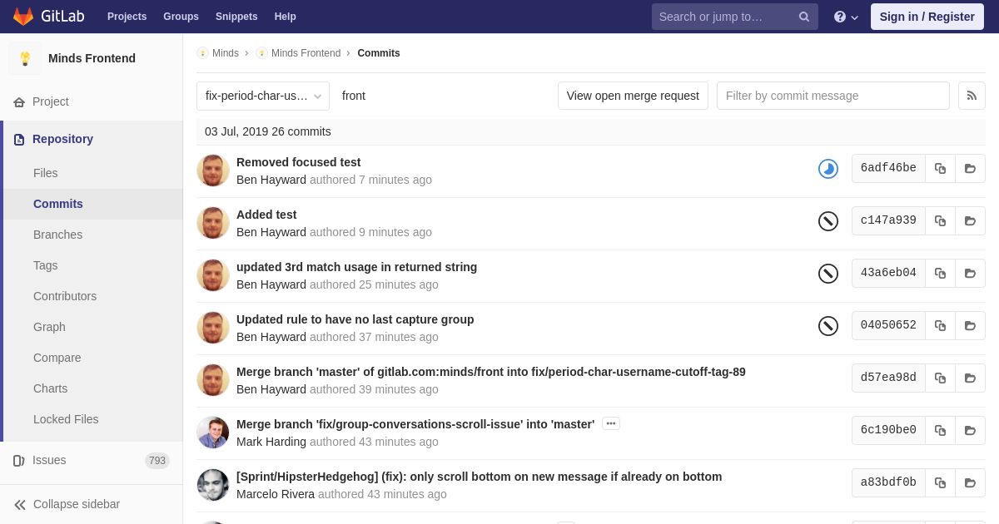Open the 'Added test' commit

click(266, 215)
